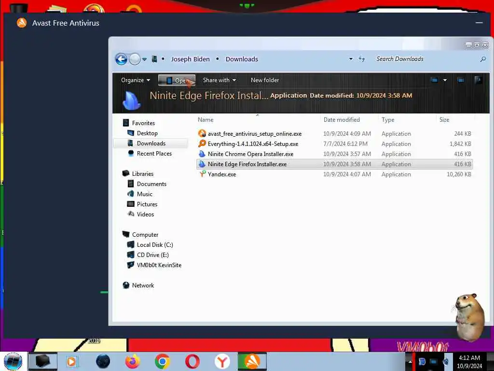Image resolution: width=494 pixels, height=371 pixels.
Task: Open the taskbar clock showing 4:12 AM
Action: pos(469,362)
